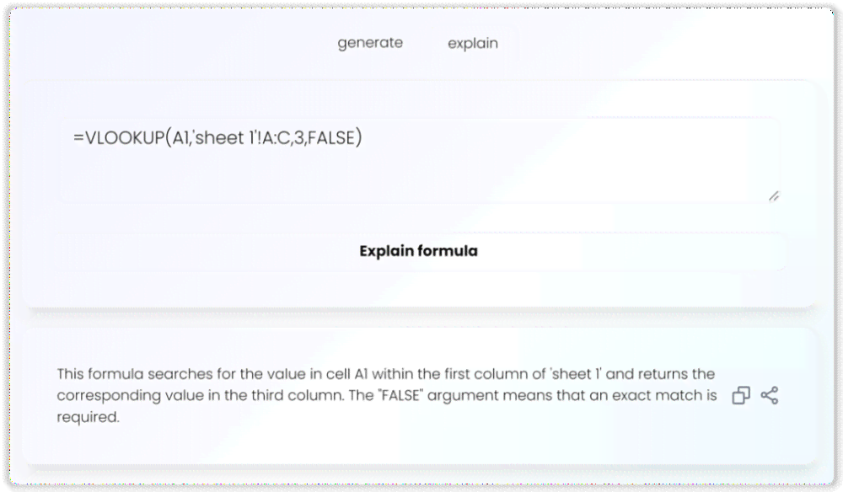Click the word 'required.' in the explanation
The width and height of the screenshot is (843, 492).
pyautogui.click(x=89, y=417)
